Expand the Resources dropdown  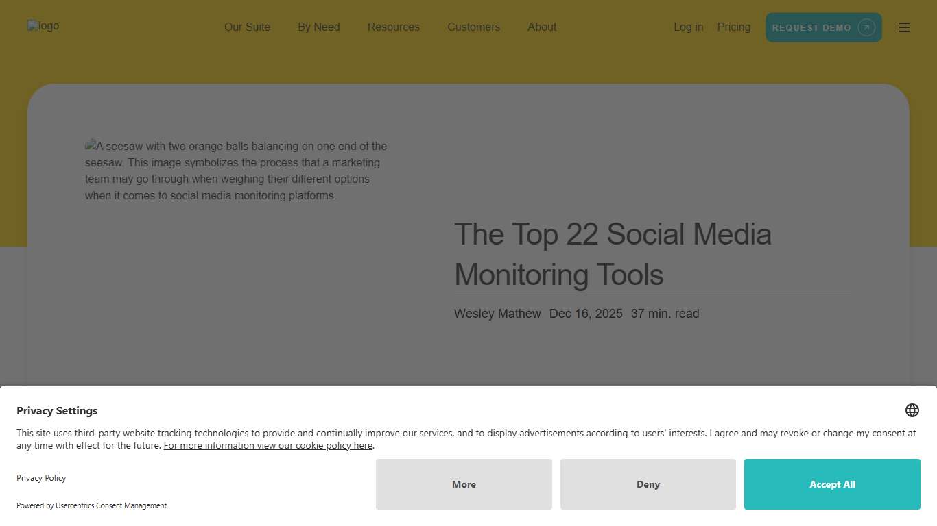click(393, 27)
